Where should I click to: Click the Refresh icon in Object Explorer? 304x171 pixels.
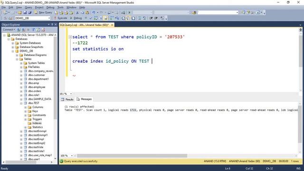tap(38, 29)
